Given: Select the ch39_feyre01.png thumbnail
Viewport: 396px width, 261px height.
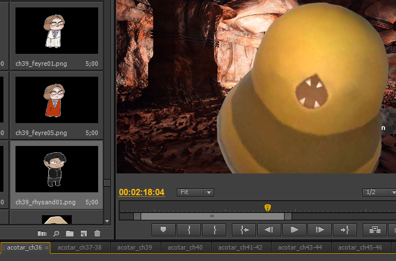Looking at the screenshot, I should tap(57, 30).
